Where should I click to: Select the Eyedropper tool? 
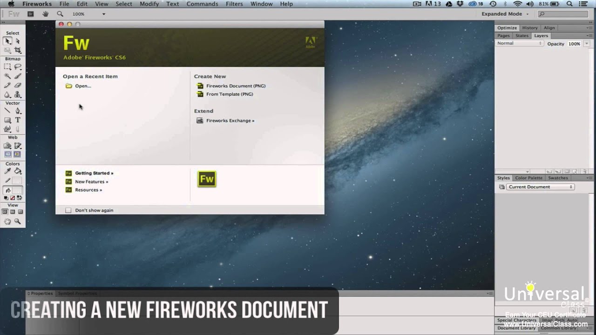(x=8, y=171)
